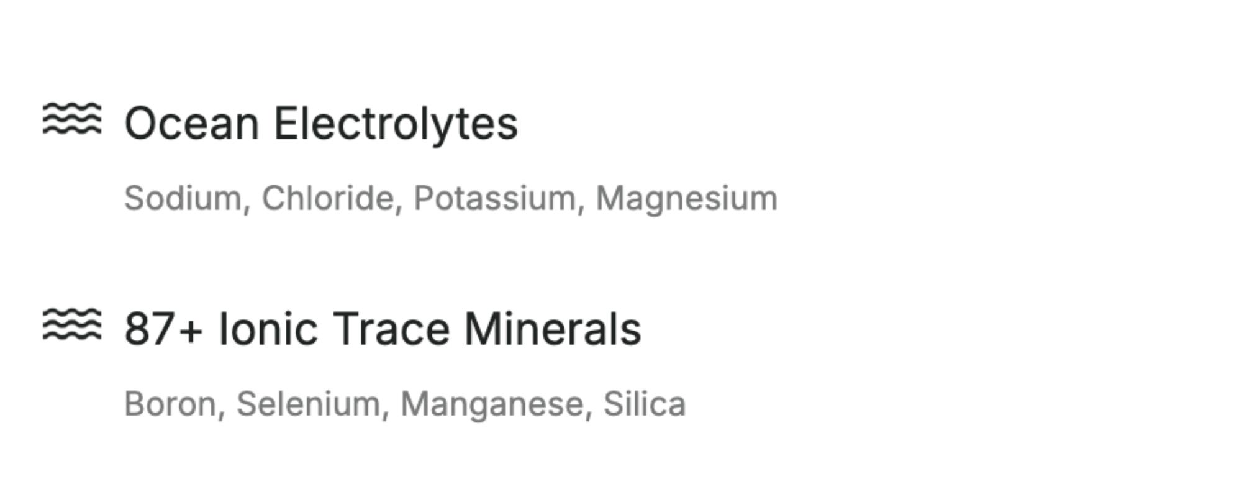1242x497 pixels.
Task: Click the word Chloride
Action: [327, 198]
